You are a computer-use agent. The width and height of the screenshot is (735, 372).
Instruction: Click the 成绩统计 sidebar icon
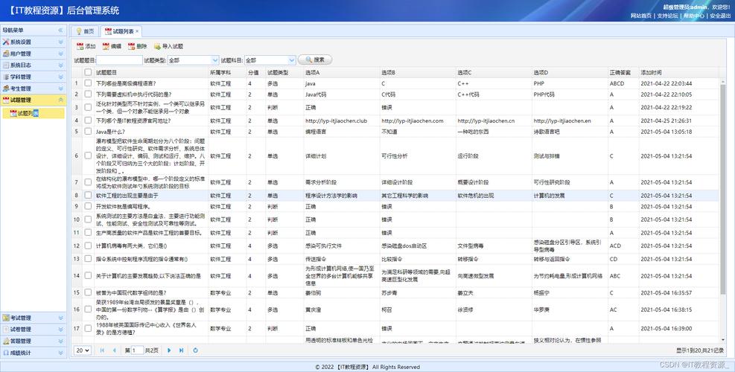click(x=6, y=353)
